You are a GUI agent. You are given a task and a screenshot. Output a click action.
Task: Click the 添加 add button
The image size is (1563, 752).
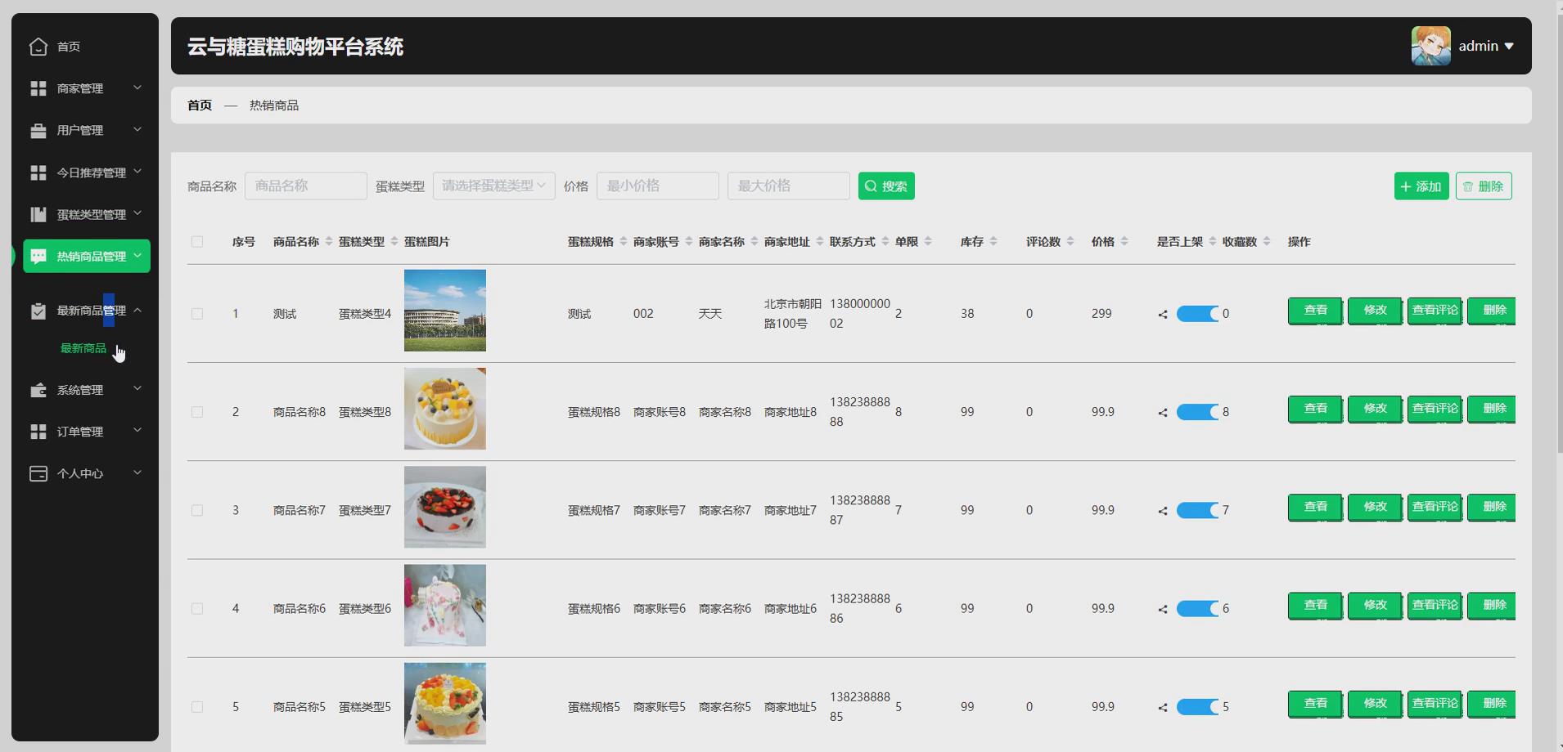pos(1421,186)
